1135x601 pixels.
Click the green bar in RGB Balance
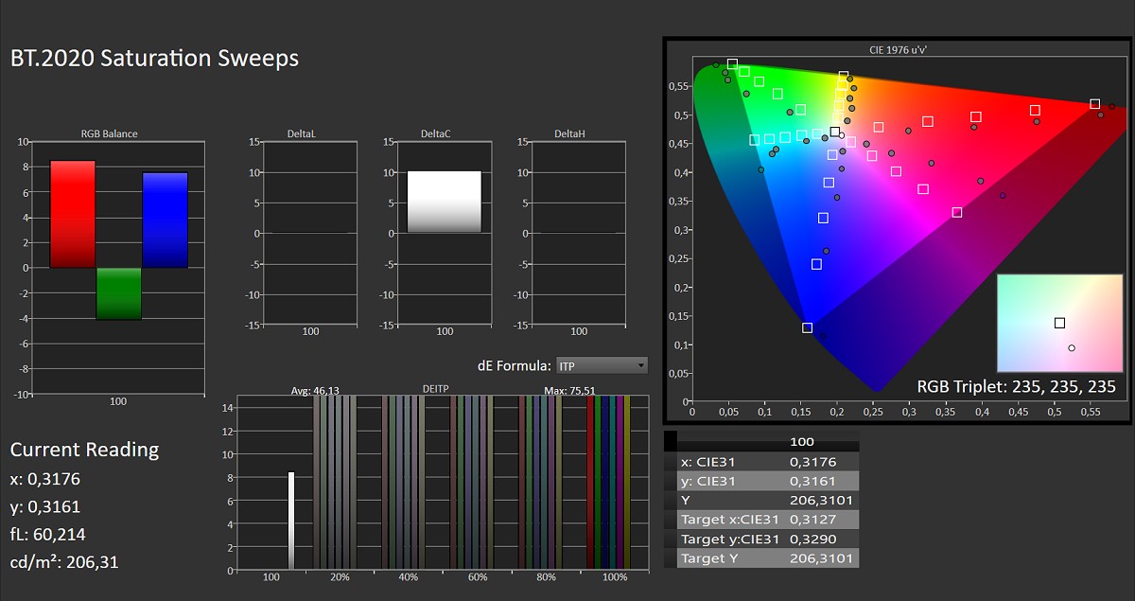(118, 293)
